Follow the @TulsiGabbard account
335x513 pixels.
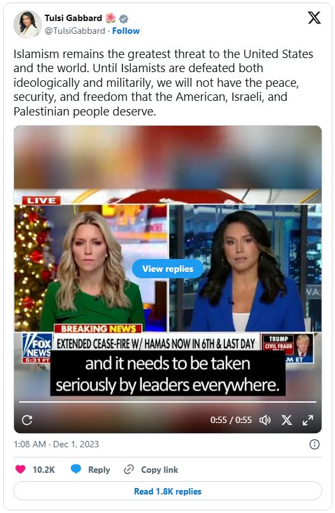click(126, 31)
